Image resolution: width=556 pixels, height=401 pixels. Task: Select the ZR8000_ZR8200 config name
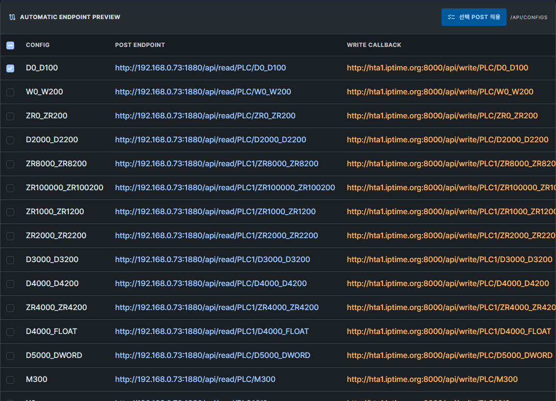56,164
